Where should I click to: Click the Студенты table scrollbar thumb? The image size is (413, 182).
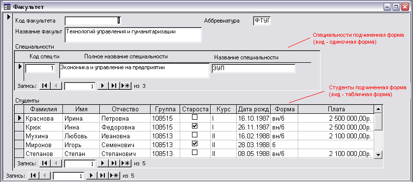point(378,122)
